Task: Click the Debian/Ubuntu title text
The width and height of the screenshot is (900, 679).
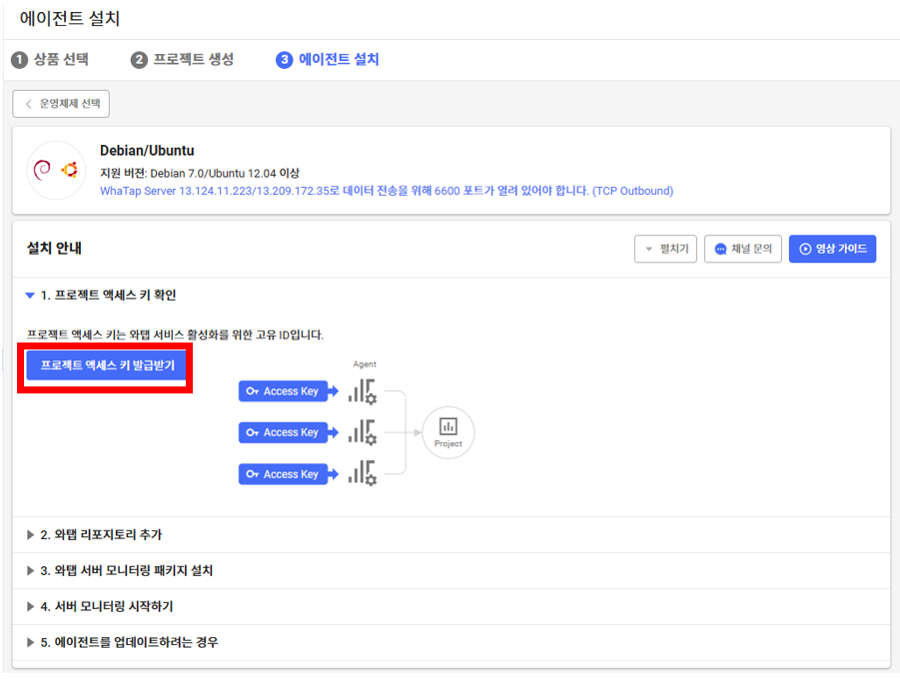Action: click(x=147, y=151)
